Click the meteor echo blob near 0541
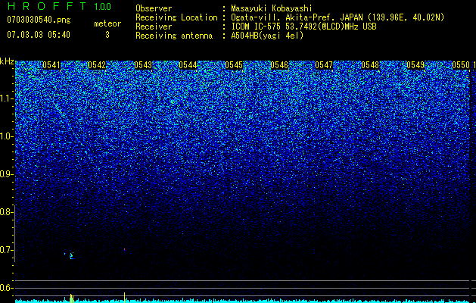Image resolution: width=476 pixels, height=303 pixels. 72,255
